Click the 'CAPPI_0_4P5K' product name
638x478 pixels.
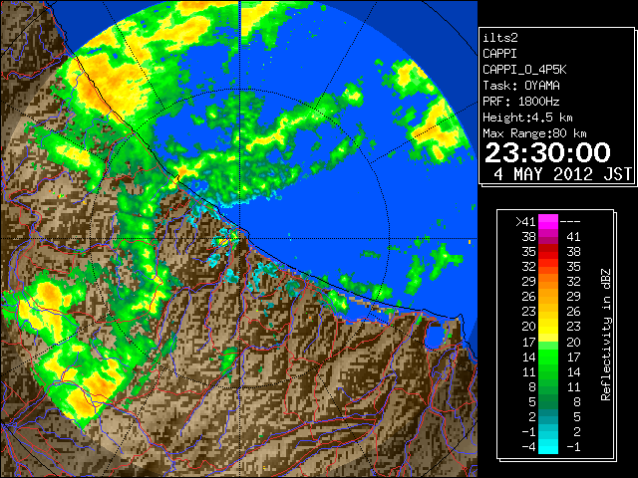pos(524,70)
